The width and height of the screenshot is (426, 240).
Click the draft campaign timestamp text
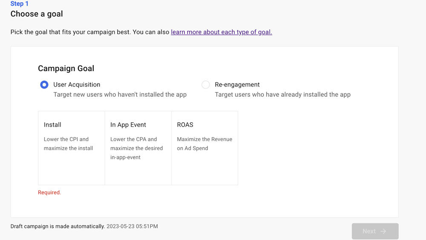[132, 226]
